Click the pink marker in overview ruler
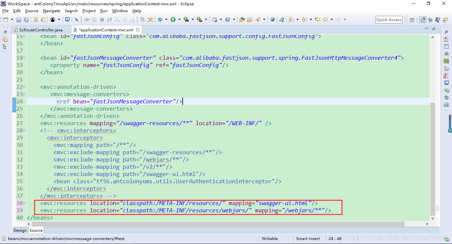The width and height of the screenshot is (452, 244). (x=437, y=208)
